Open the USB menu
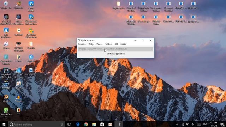 coord(117,44)
